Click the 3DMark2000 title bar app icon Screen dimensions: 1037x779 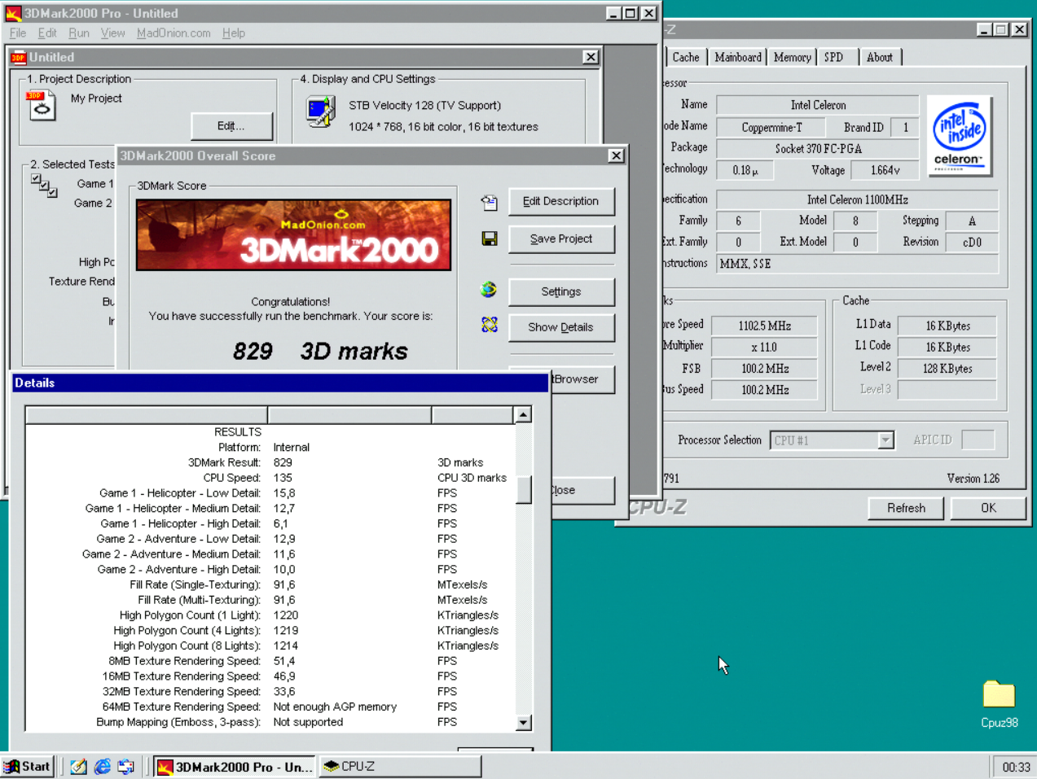click(14, 13)
